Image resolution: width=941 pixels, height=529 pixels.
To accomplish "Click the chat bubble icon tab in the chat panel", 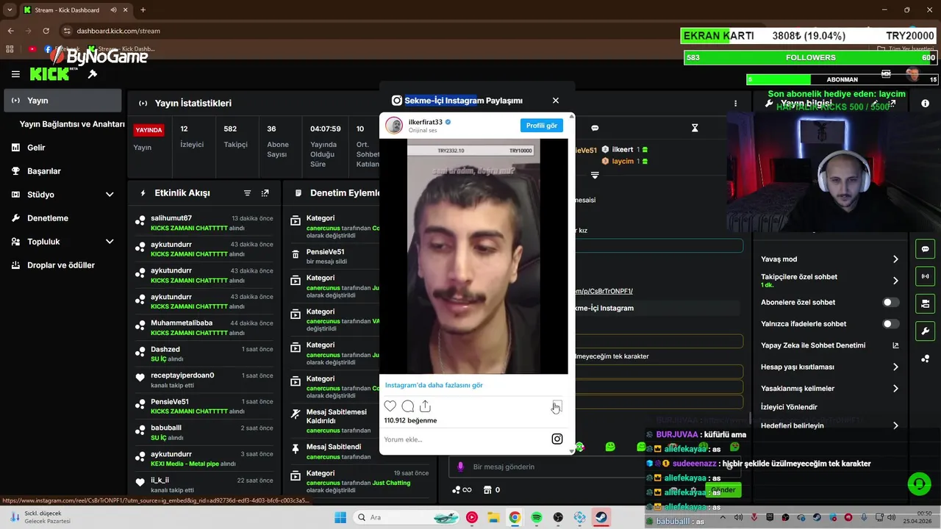I will (595, 128).
